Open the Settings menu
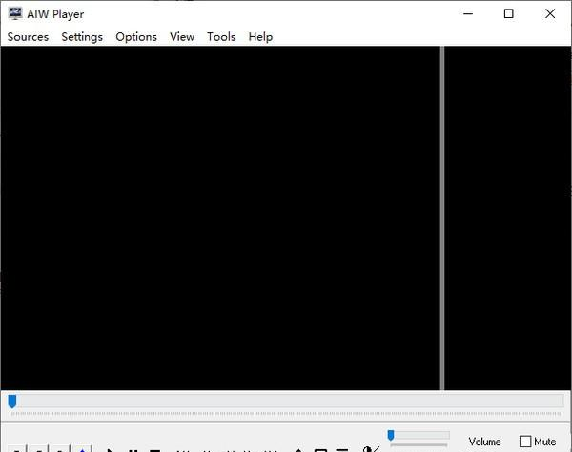The image size is (572, 452). (x=82, y=37)
